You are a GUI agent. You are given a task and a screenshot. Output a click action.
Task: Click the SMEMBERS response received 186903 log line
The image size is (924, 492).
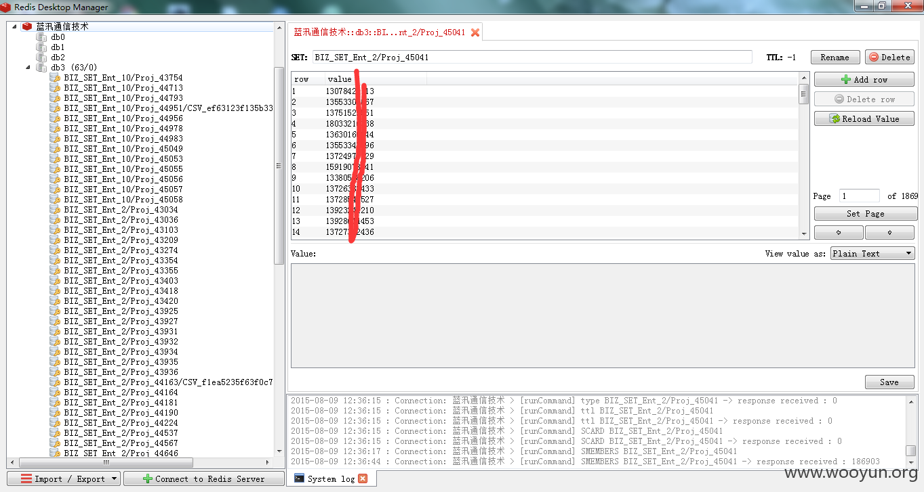click(x=585, y=462)
